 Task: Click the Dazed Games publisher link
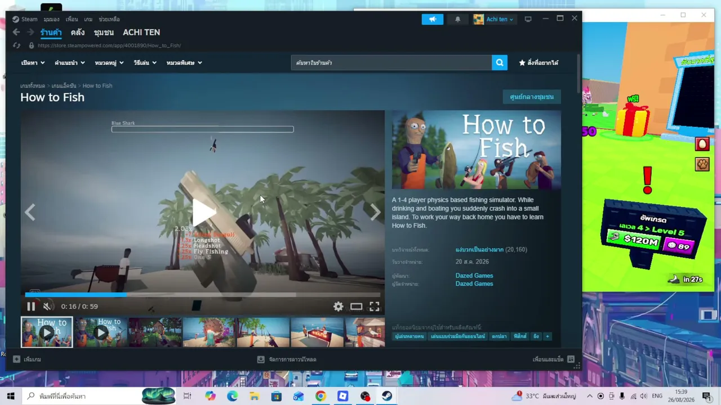[x=474, y=283]
